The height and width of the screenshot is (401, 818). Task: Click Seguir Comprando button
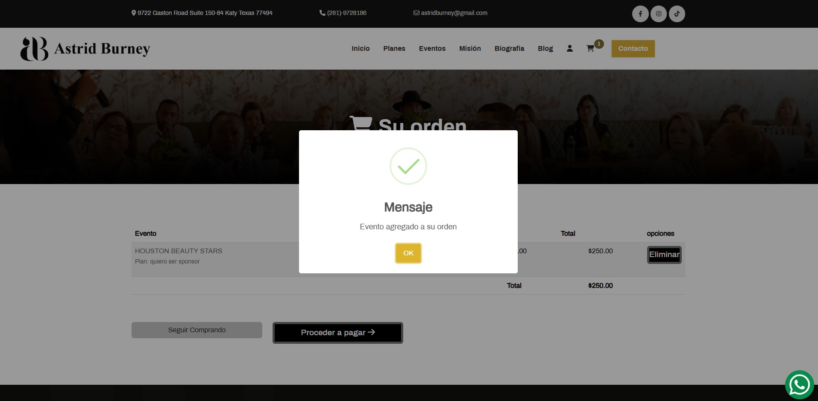[197, 330]
